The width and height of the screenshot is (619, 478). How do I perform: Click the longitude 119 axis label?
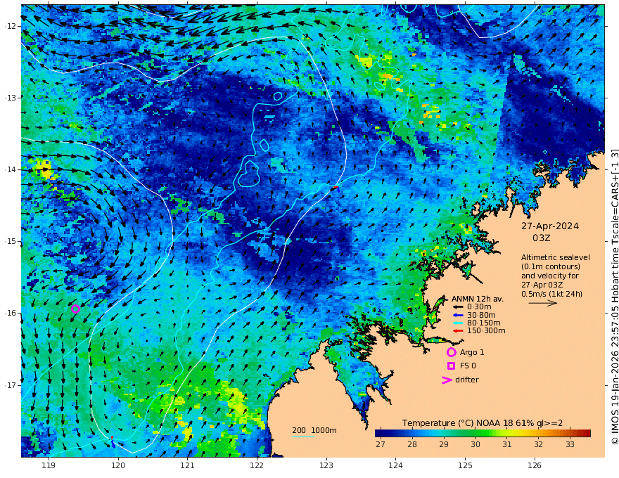tap(49, 465)
